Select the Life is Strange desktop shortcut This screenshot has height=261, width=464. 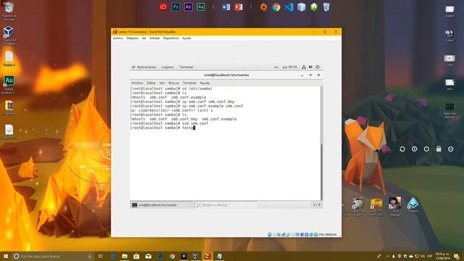[394, 207]
